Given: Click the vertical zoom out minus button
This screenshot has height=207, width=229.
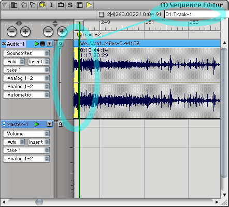Looking at the screenshot, I should [x=48, y=32].
